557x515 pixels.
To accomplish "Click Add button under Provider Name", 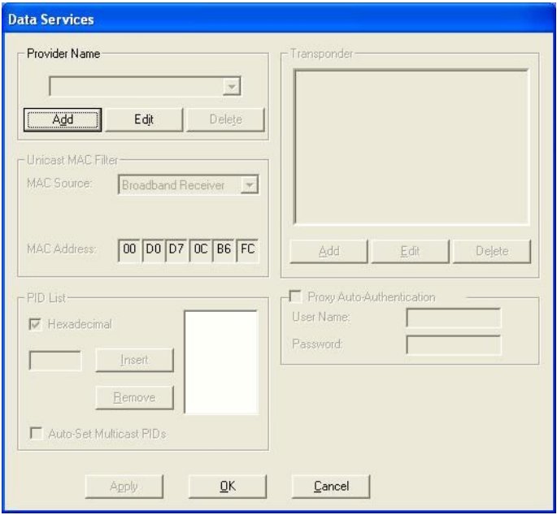I will tap(63, 120).
